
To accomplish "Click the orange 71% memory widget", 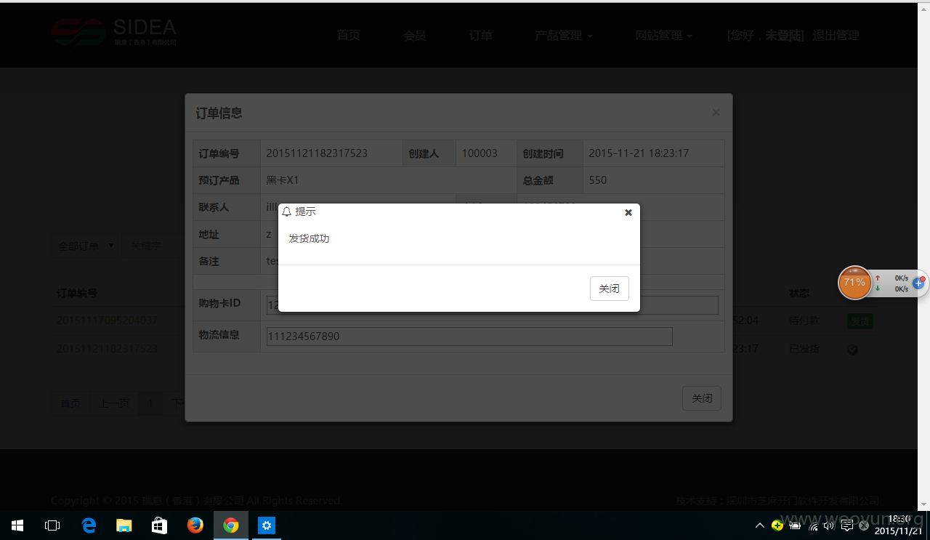I will tap(854, 283).
